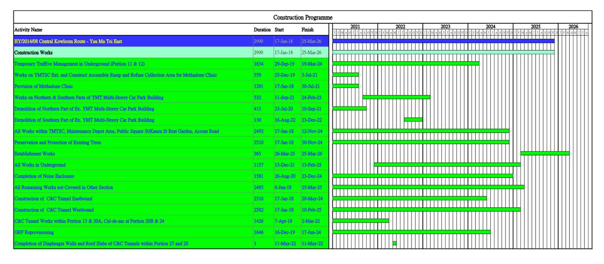
Task: Click the Demolition of Southern Part Gantt bar
Action: click(x=413, y=119)
